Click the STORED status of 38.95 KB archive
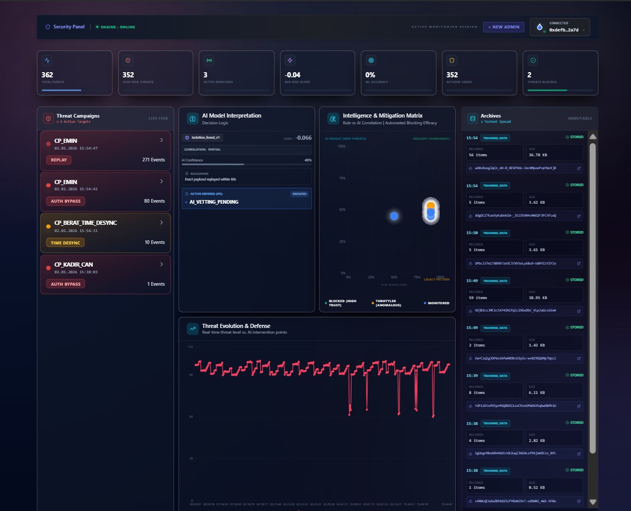The height and width of the screenshot is (511, 631). (x=574, y=280)
